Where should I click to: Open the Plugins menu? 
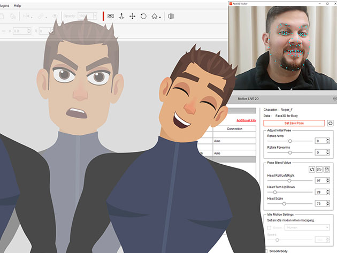tap(4, 5)
